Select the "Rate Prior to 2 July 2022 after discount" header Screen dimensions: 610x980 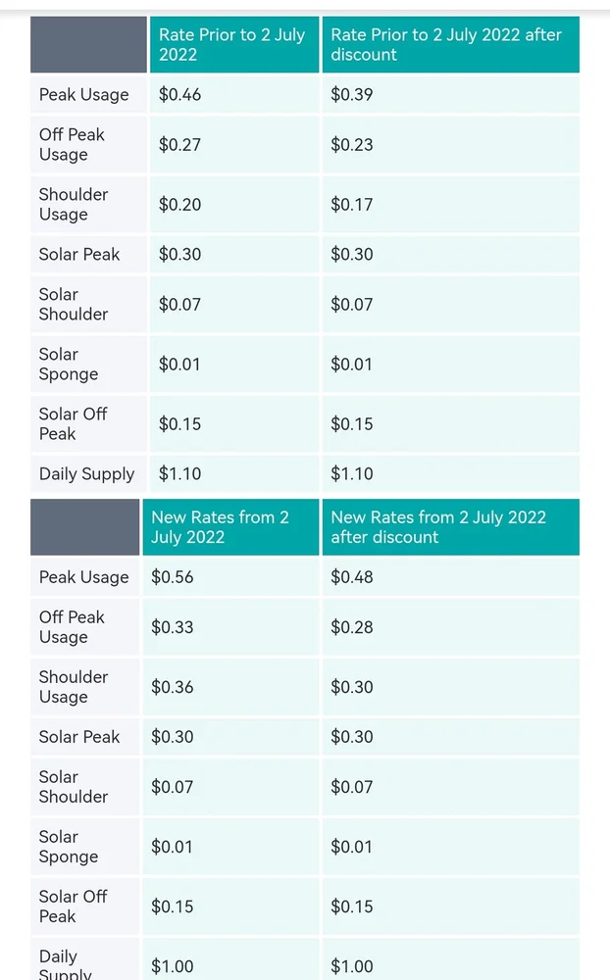click(446, 45)
